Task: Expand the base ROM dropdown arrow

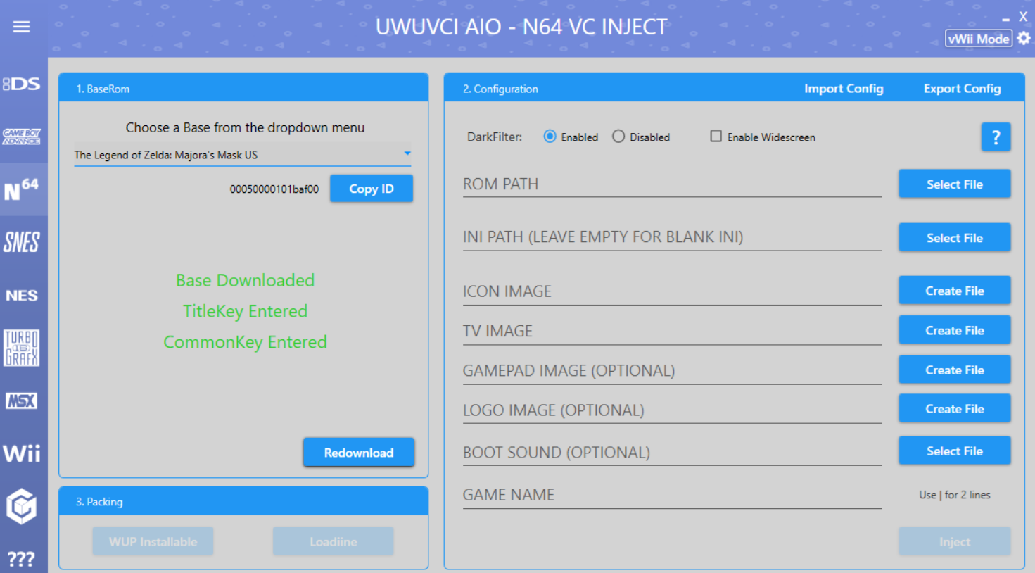Action: click(407, 153)
